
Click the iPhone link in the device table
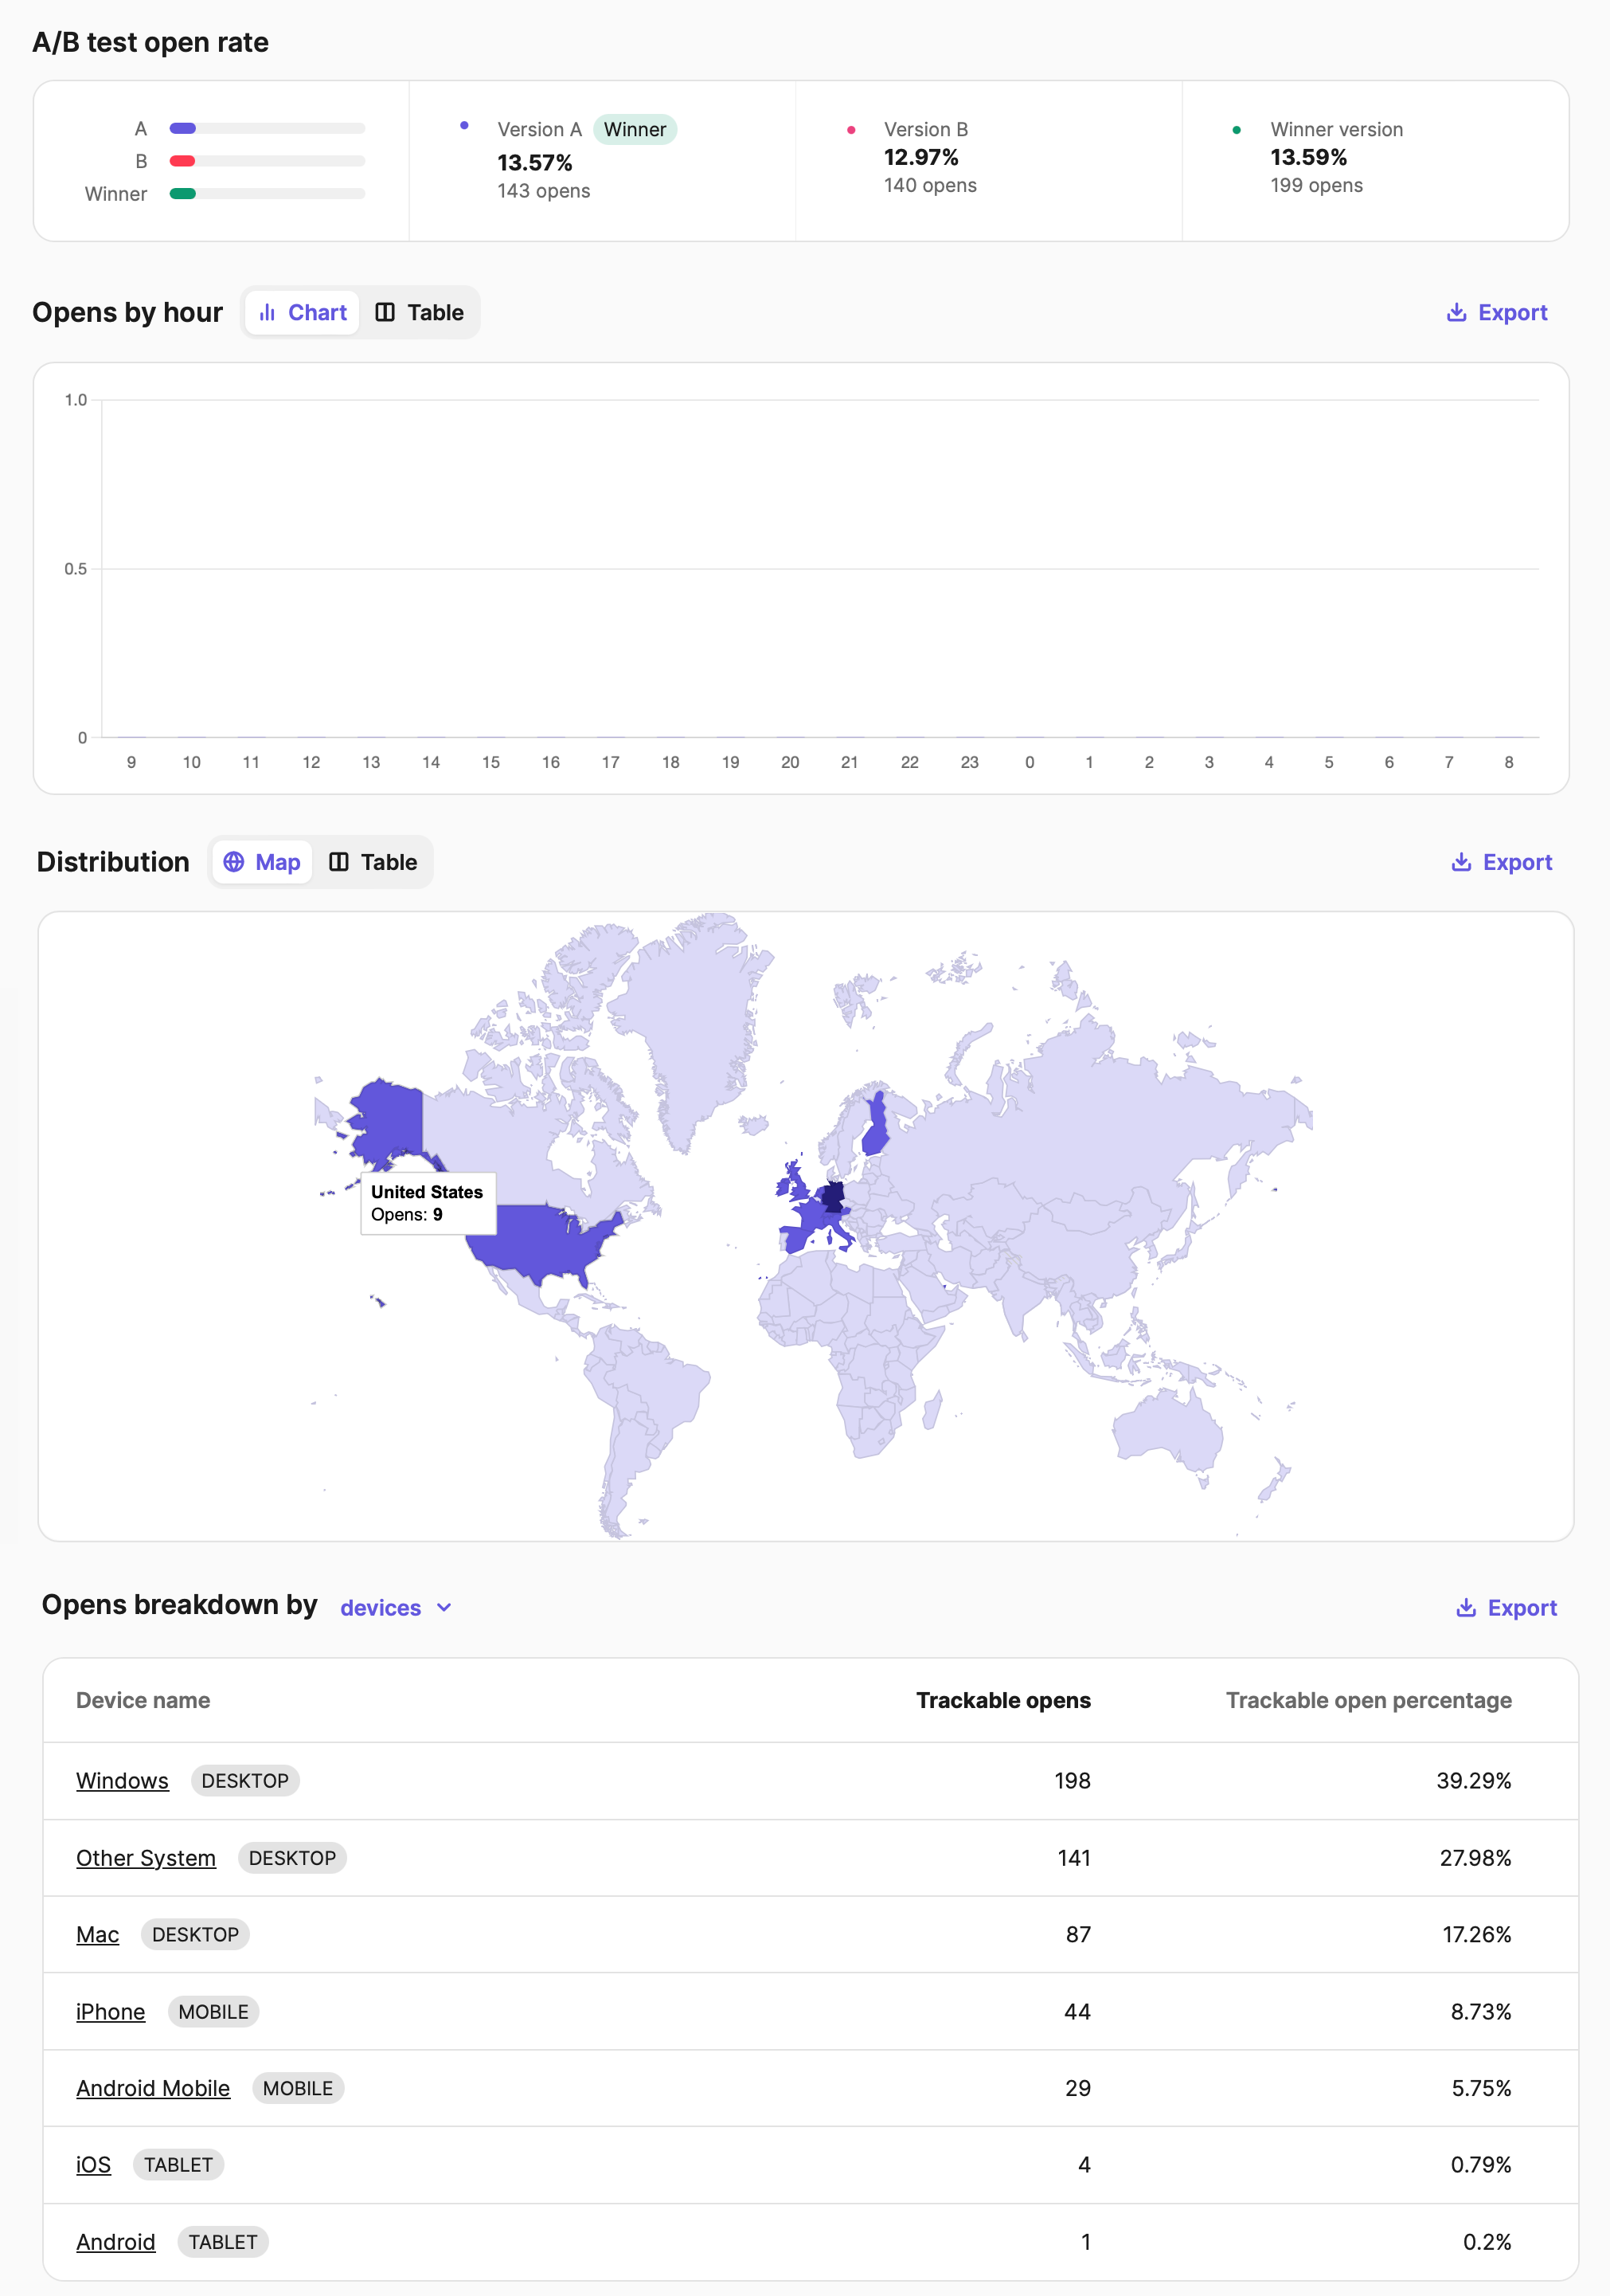click(x=110, y=2012)
